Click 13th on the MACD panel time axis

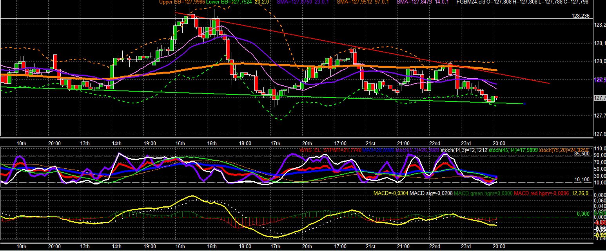click(x=85, y=247)
